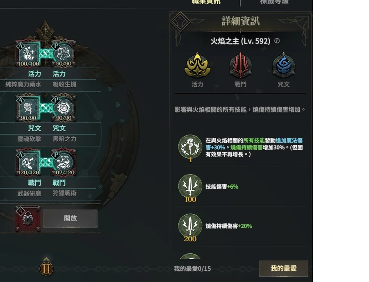Choose the red 戰鬥 emblem
The image size is (369, 282).
tap(240, 65)
